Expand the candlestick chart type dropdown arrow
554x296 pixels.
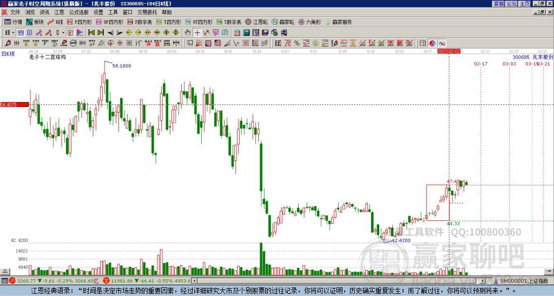(64, 32)
